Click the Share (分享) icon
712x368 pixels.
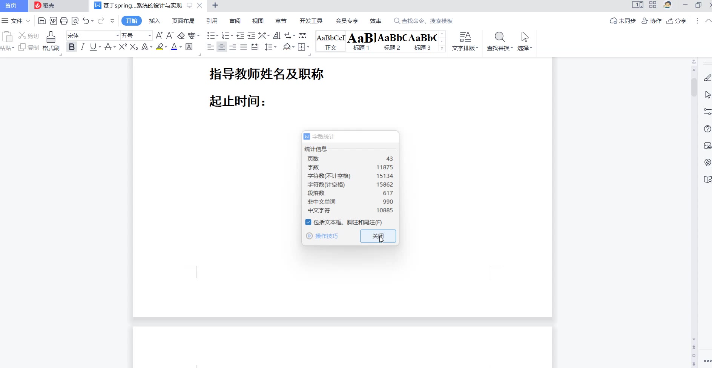[x=677, y=21]
